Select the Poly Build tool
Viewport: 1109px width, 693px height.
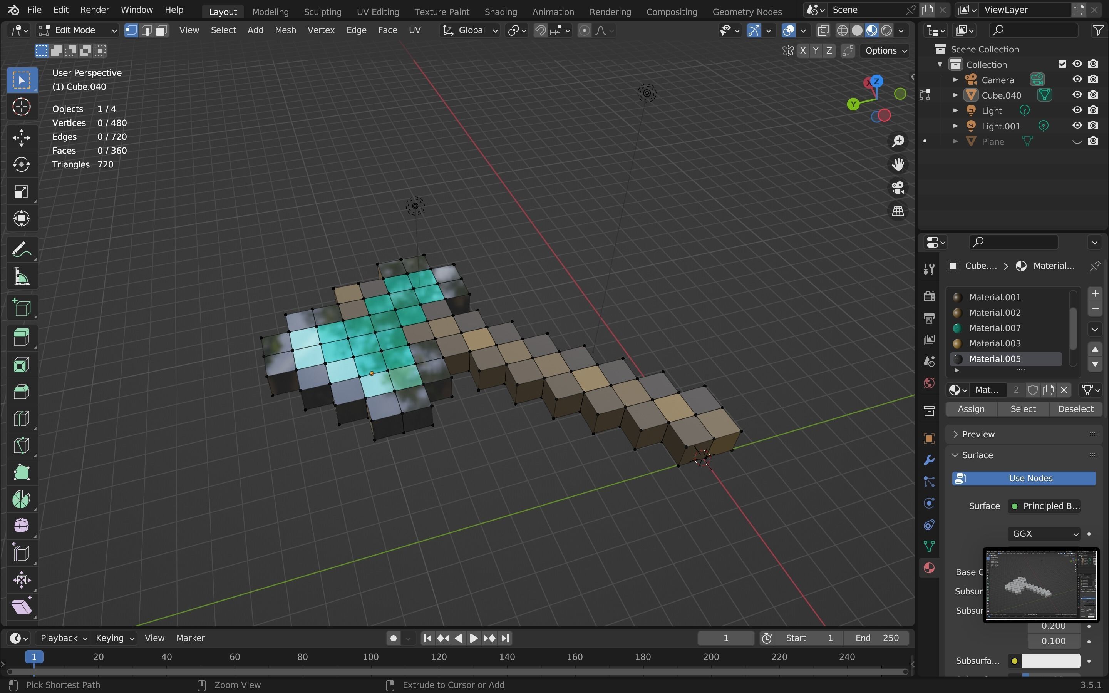coord(22,472)
